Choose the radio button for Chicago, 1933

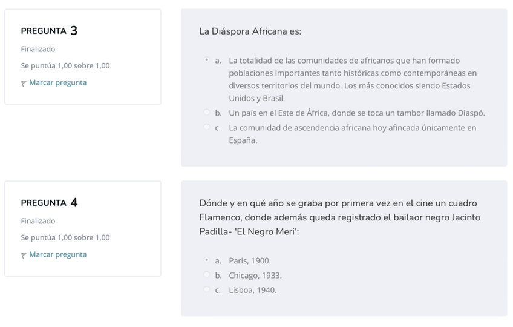point(207,276)
